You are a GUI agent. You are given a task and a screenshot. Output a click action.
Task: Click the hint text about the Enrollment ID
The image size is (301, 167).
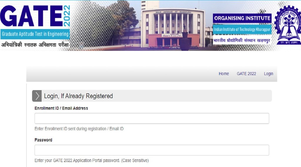pos(79,129)
